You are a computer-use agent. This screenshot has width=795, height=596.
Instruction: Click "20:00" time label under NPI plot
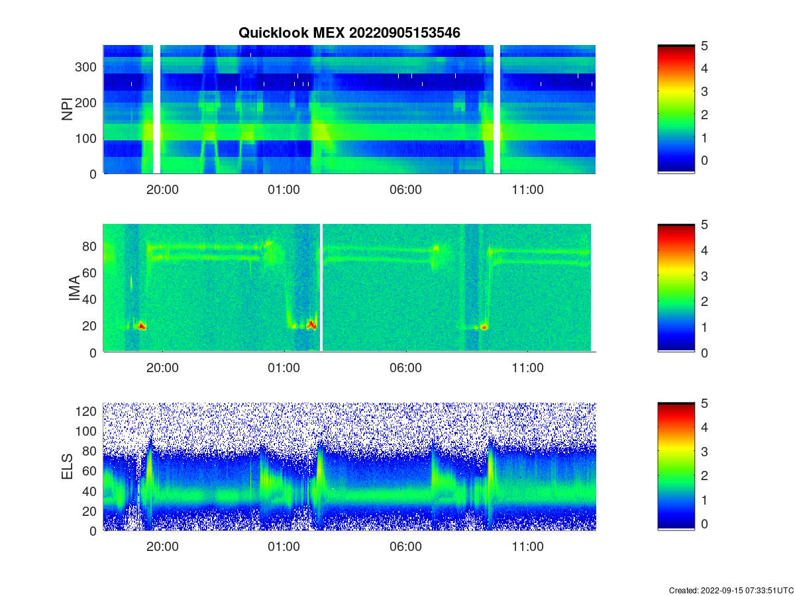[162, 189]
